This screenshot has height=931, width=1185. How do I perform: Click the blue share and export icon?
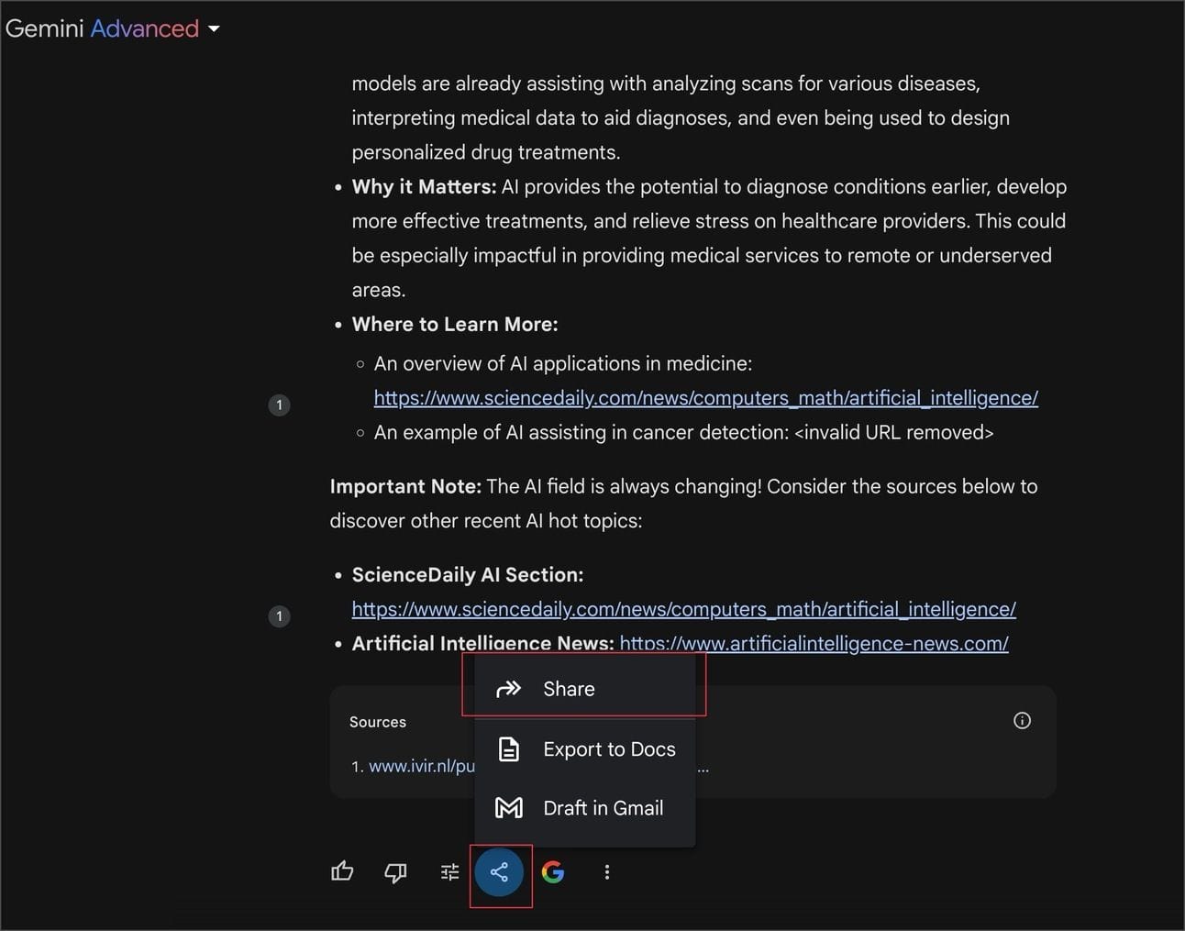pos(499,871)
